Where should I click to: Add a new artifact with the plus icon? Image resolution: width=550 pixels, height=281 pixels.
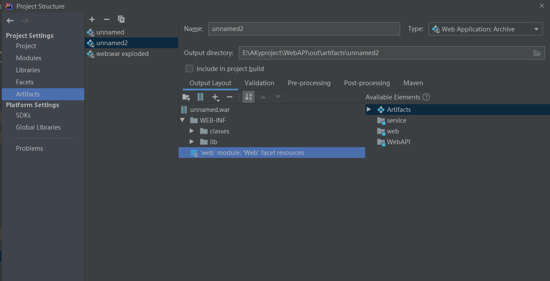click(x=92, y=19)
